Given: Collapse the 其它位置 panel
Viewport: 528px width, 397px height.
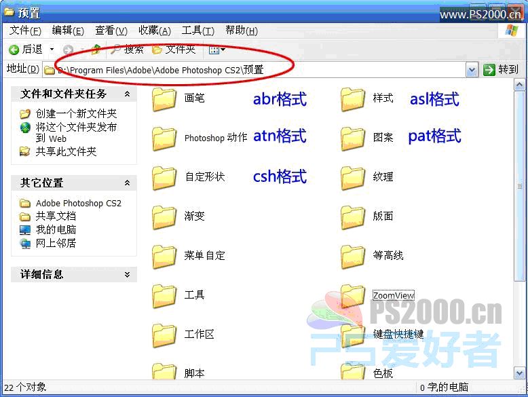Looking at the screenshot, I should [x=128, y=183].
